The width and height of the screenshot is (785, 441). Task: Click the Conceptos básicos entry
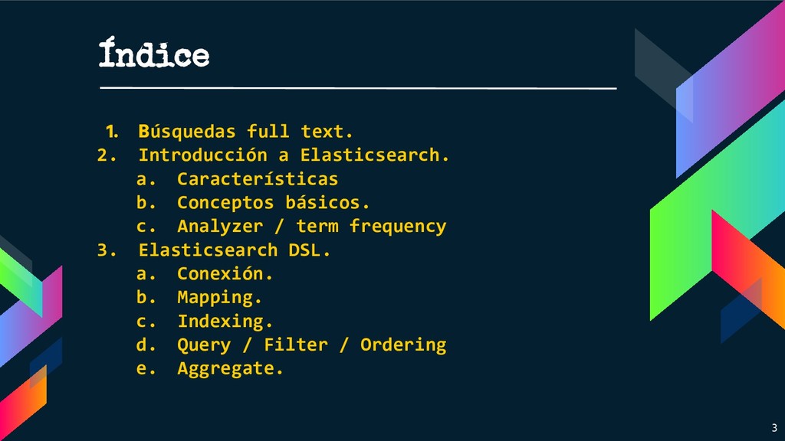274,202
